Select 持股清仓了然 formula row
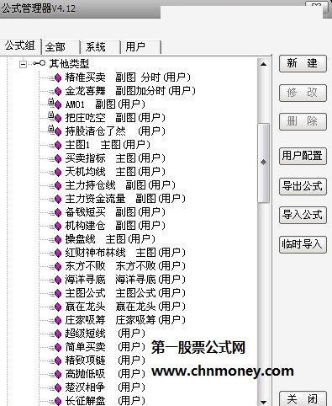The height and width of the screenshot is (406, 332). click(115, 131)
